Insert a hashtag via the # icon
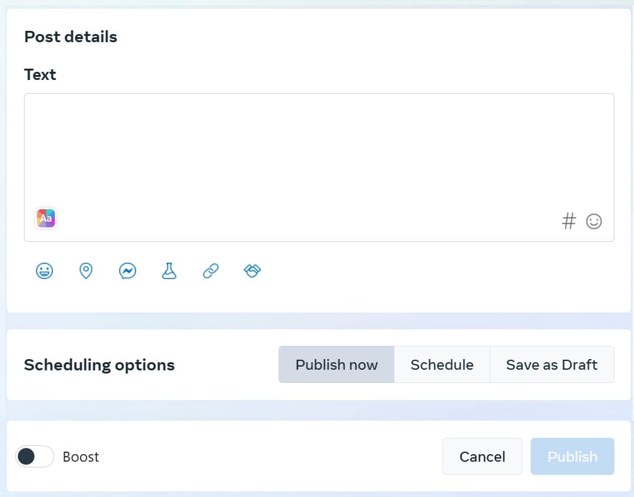This screenshot has height=497, width=634. coord(568,221)
